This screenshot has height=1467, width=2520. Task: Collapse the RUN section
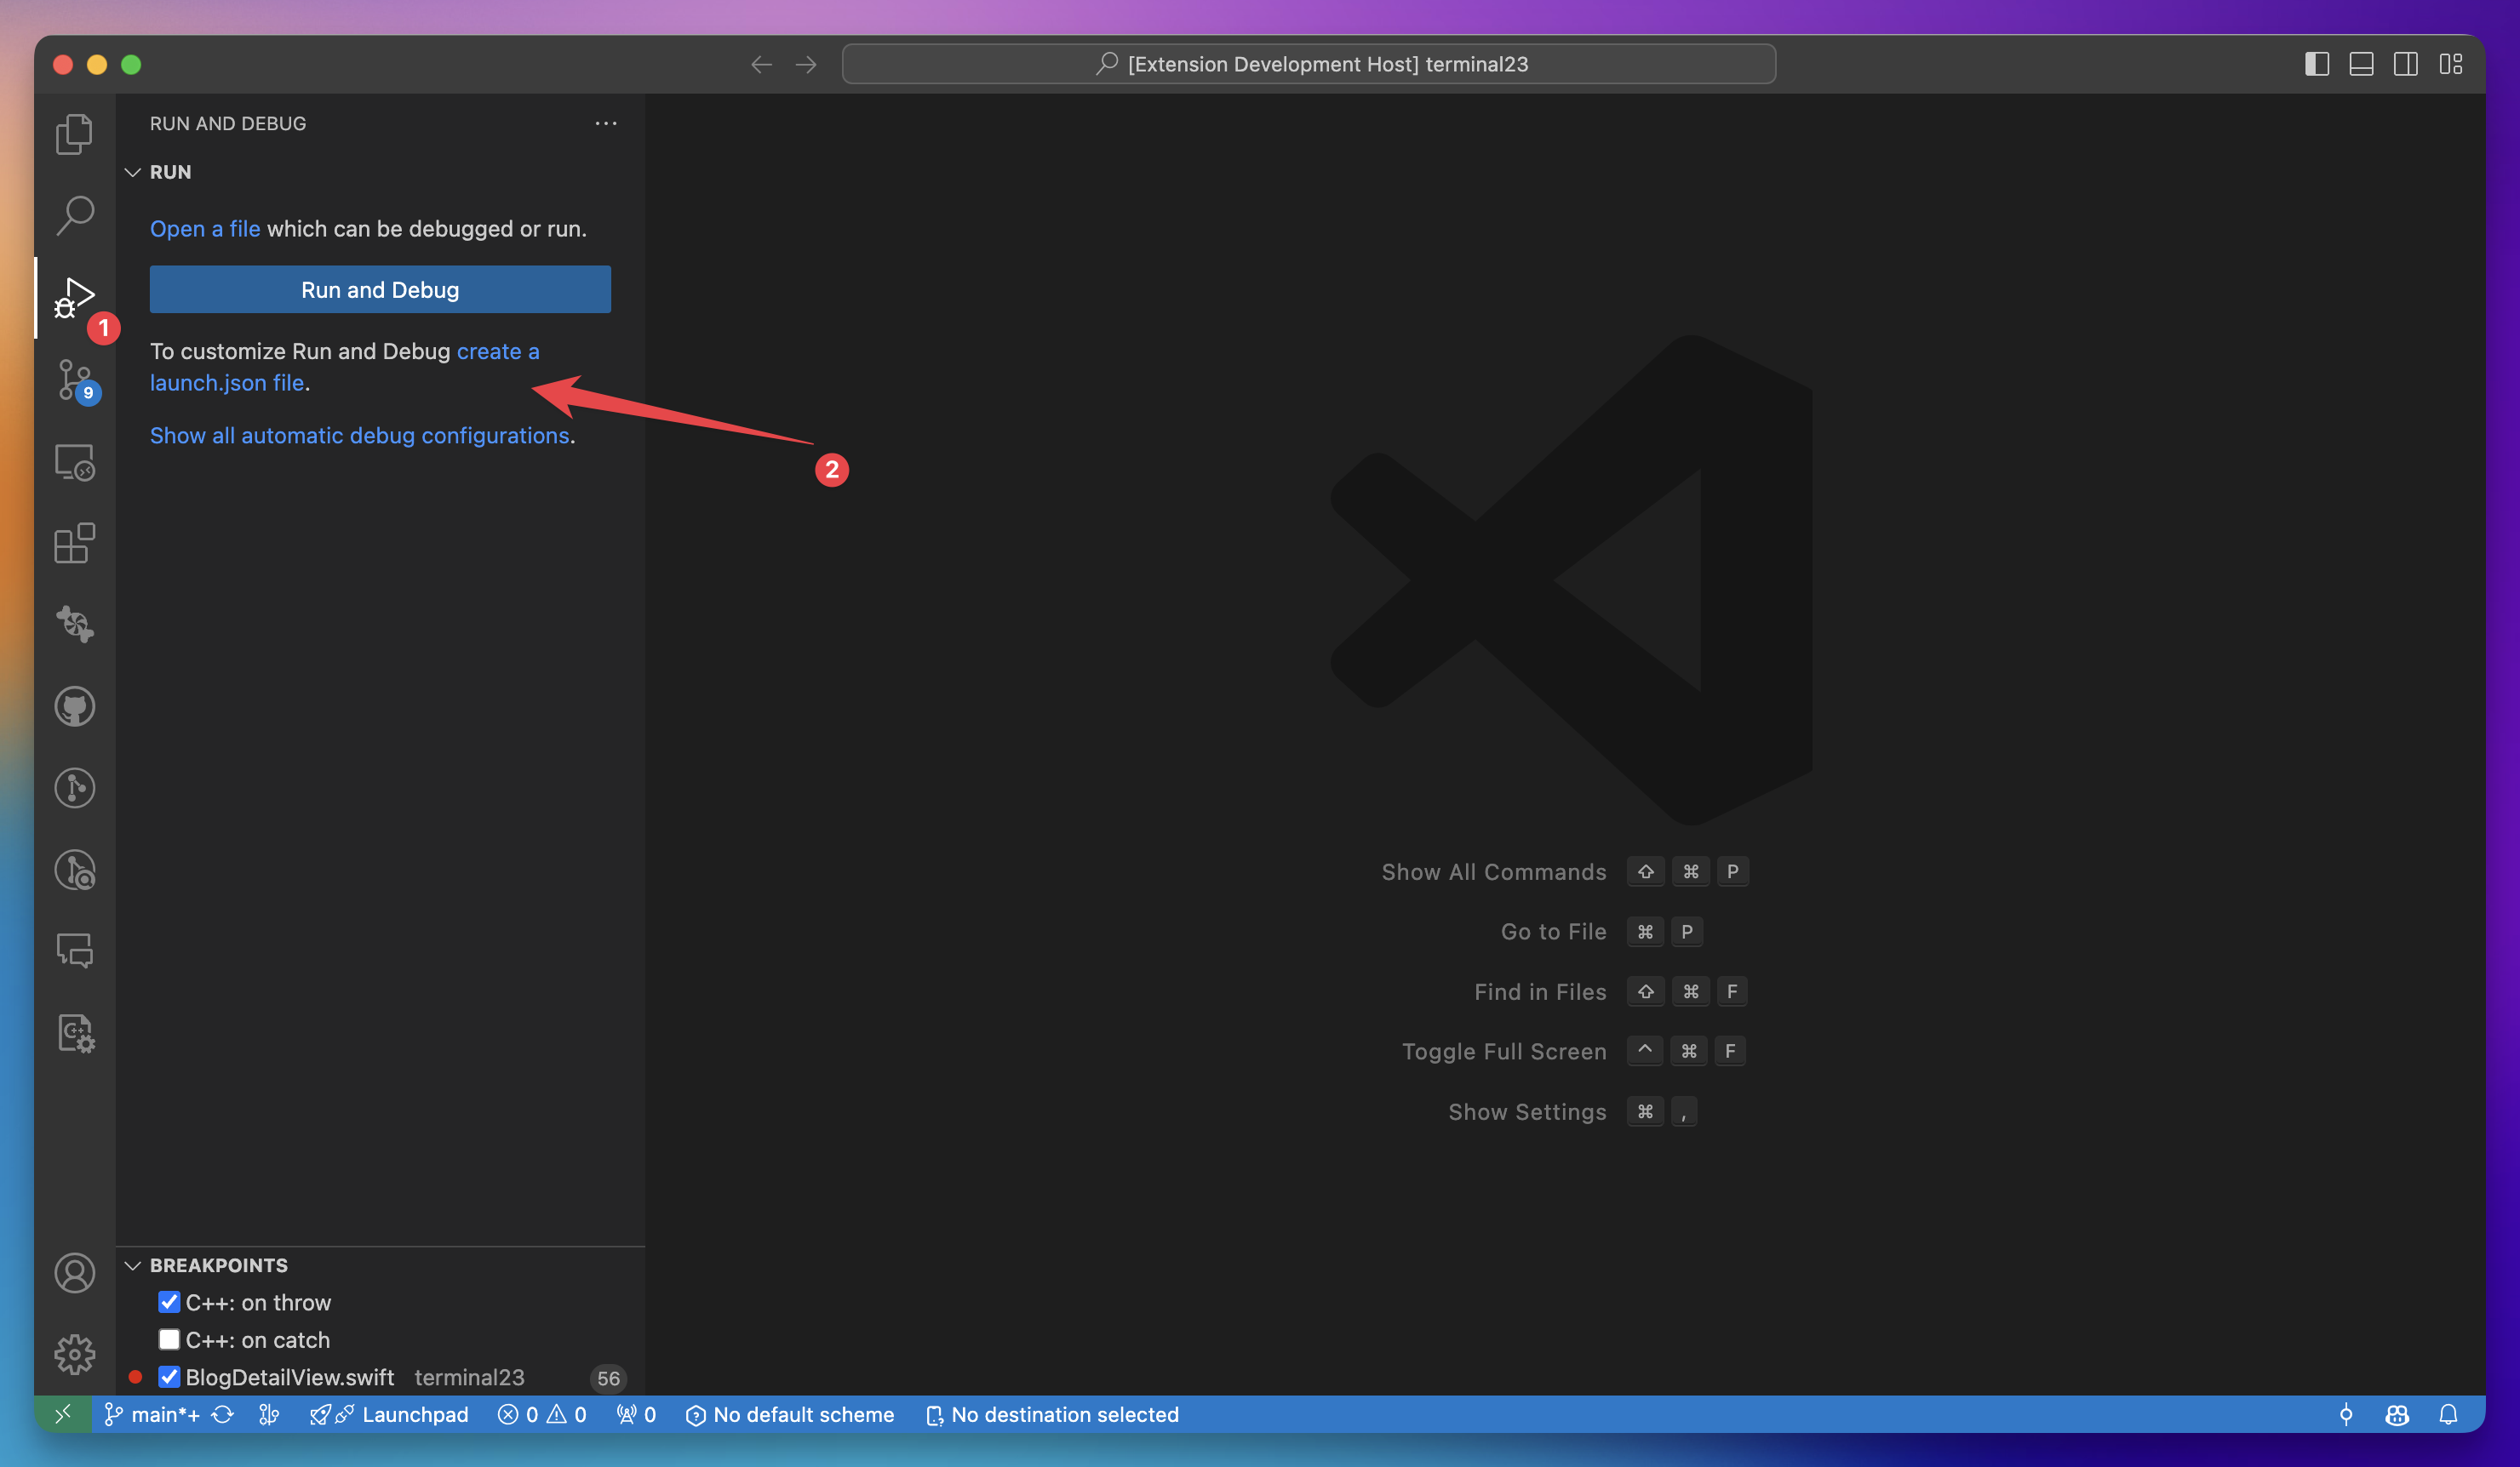click(134, 171)
